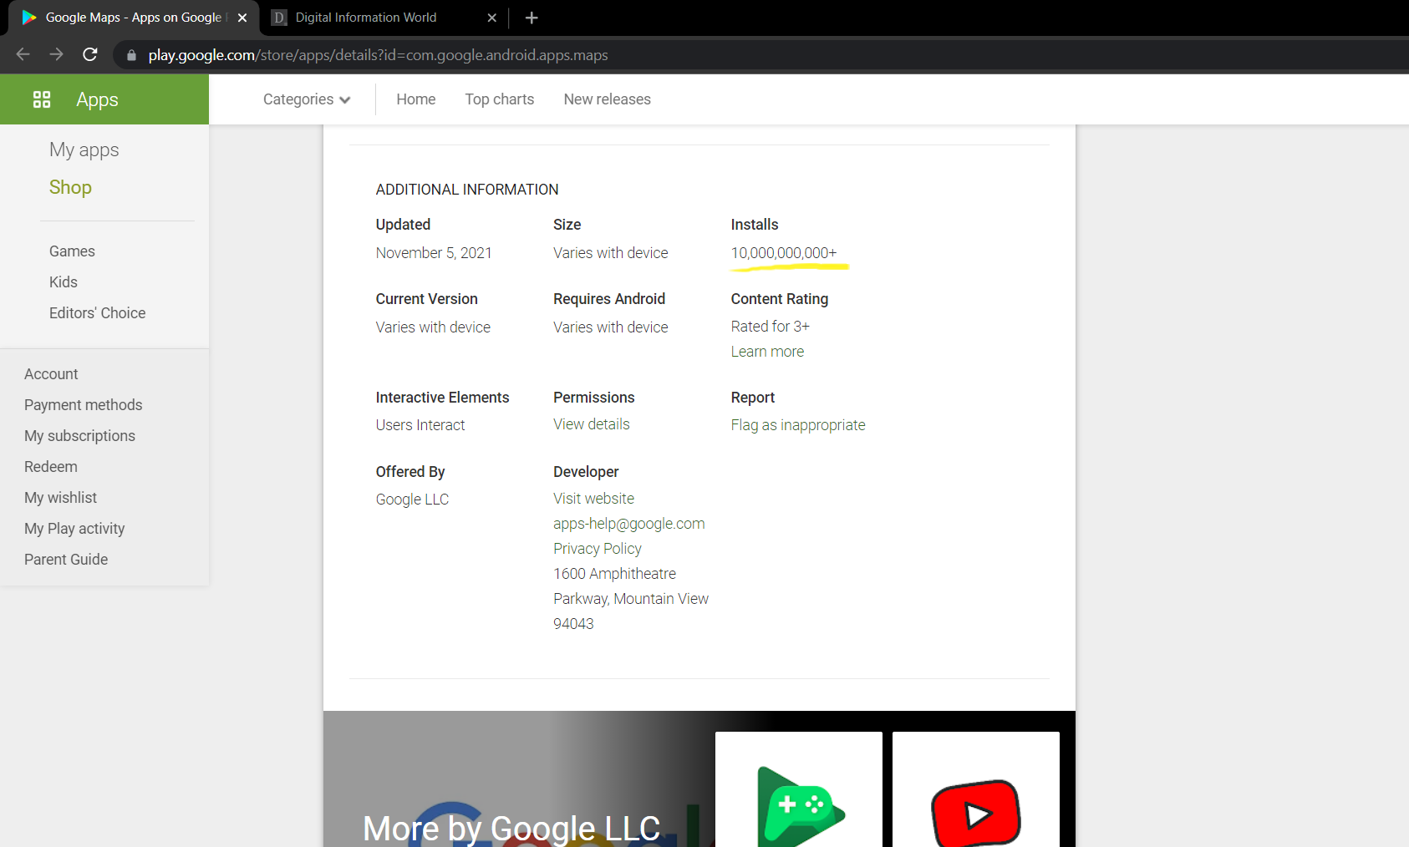Click Varies with device under Size
This screenshot has height=847, width=1409.
click(x=611, y=253)
